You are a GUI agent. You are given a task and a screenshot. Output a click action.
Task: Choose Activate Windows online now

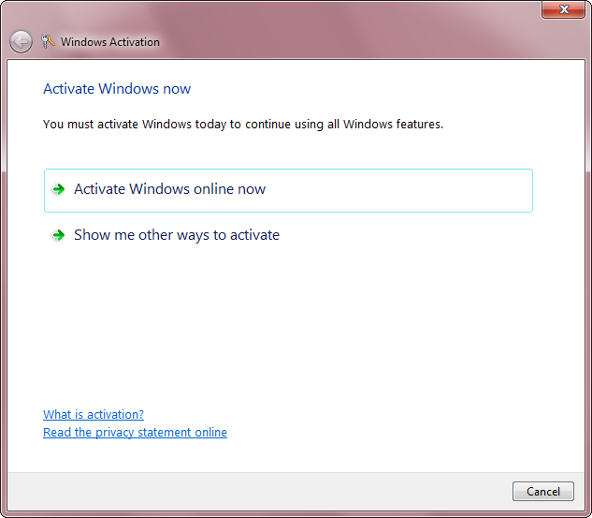click(x=288, y=190)
